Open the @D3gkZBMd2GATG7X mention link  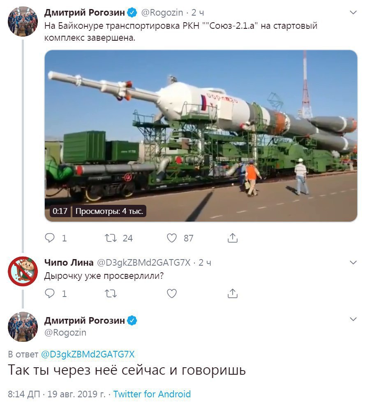click(x=88, y=354)
